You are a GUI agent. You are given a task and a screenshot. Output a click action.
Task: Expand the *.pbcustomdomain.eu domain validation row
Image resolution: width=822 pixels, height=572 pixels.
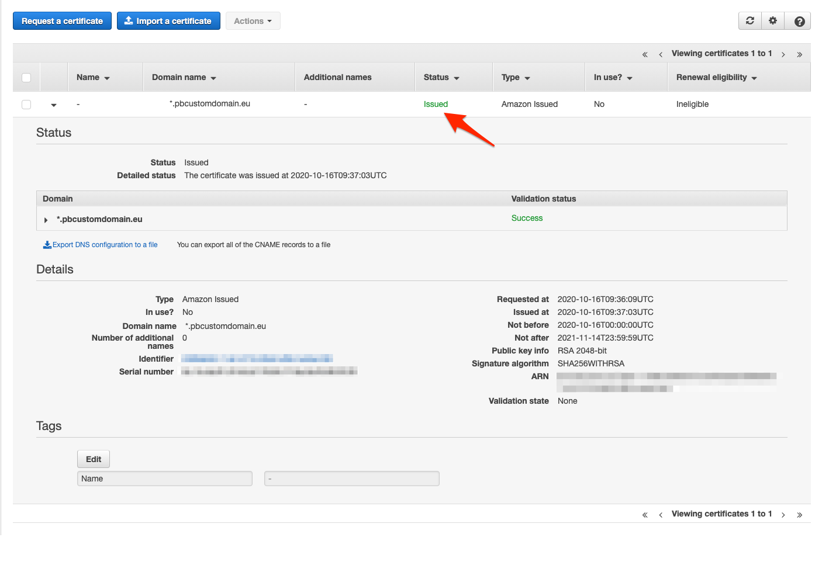46,220
